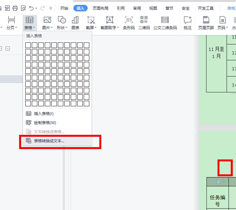Viewport: 236px width, 210px height.
Task: Switch to the 章节 tab
Action: click(169, 8)
